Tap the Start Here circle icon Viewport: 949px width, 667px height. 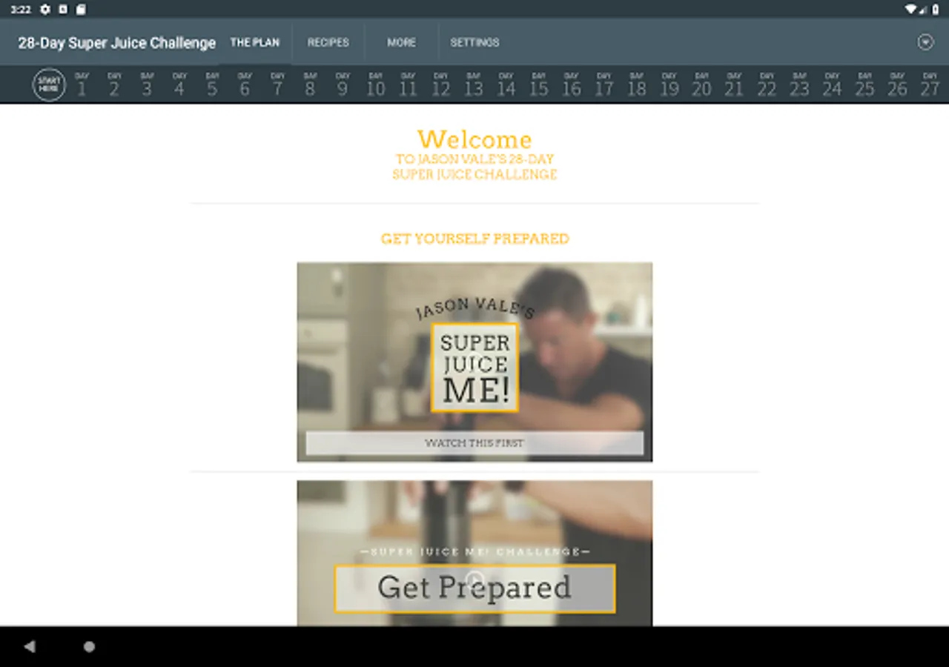coord(49,84)
